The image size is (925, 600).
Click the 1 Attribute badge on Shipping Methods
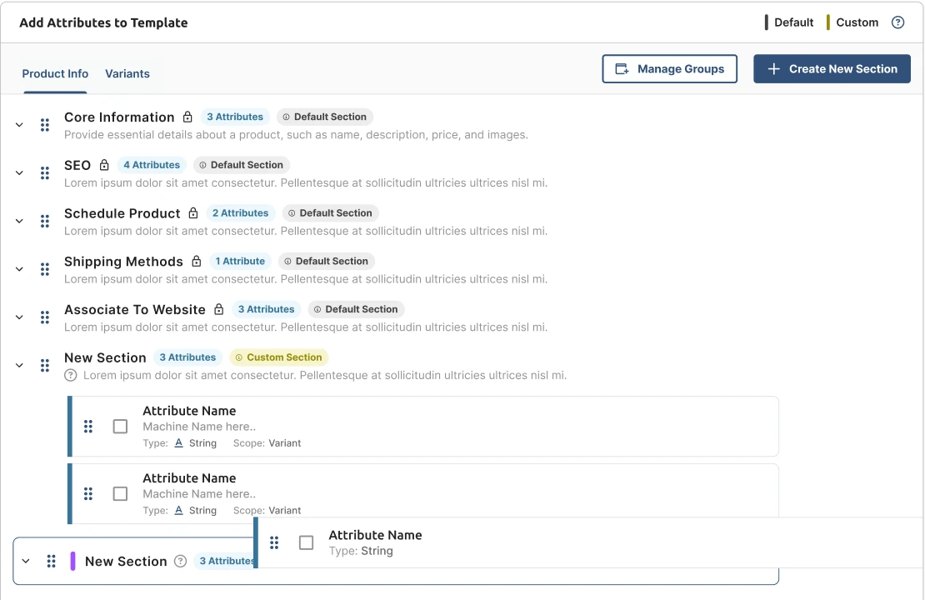click(240, 261)
